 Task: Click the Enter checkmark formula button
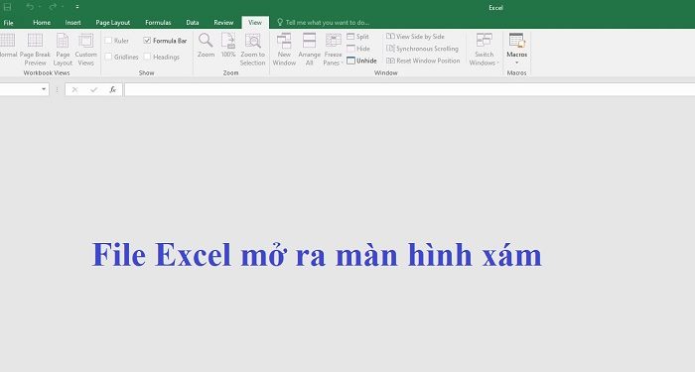click(93, 90)
